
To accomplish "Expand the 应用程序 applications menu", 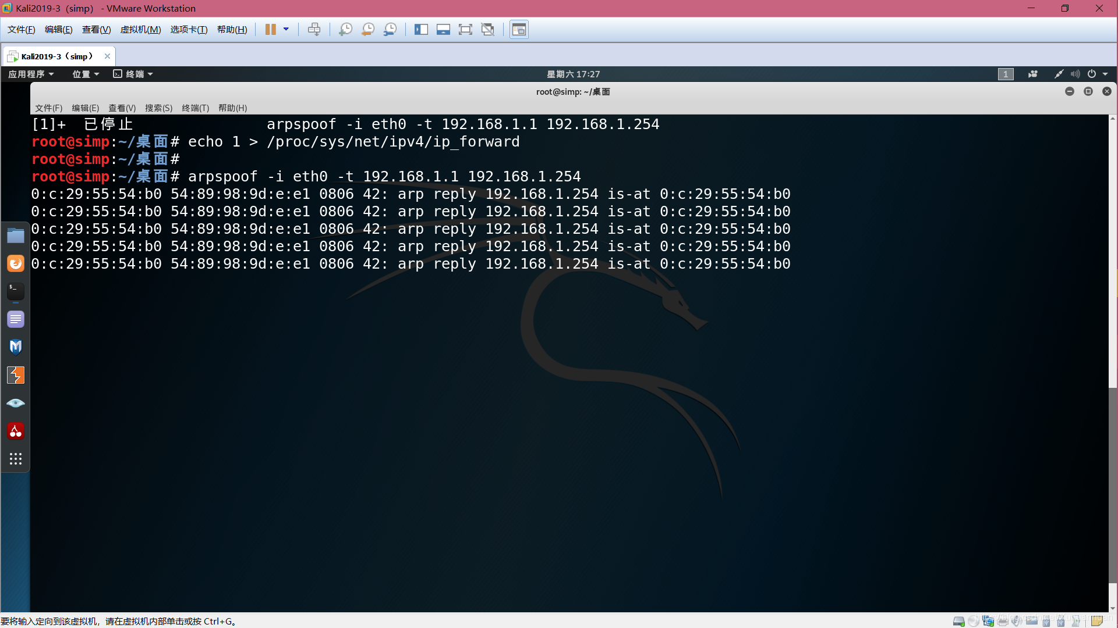I will point(31,74).
